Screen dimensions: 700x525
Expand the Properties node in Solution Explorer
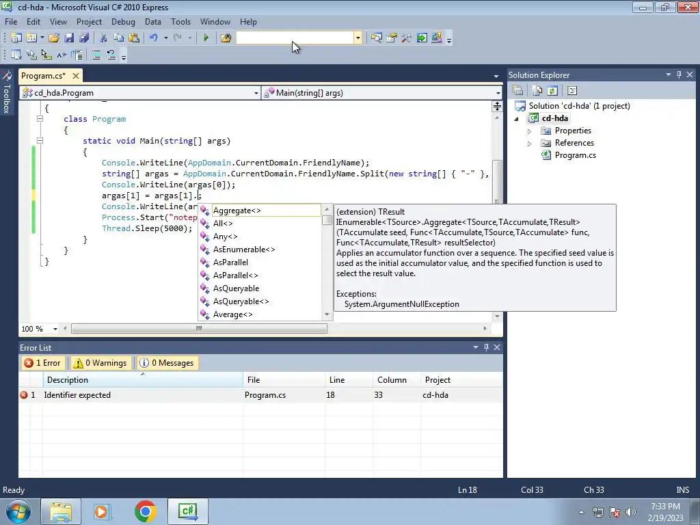pyautogui.click(x=530, y=131)
